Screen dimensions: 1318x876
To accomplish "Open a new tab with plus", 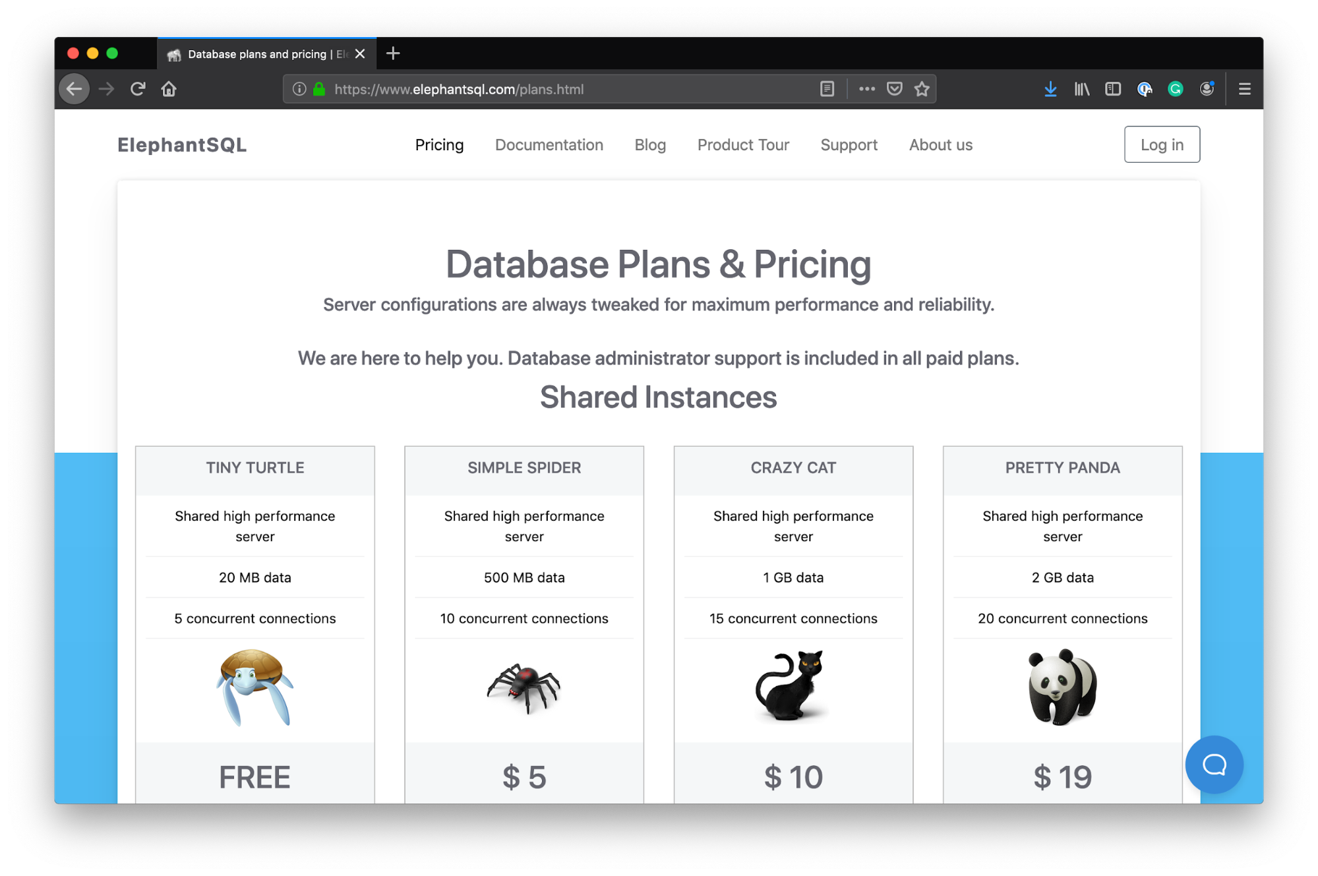I will (393, 53).
